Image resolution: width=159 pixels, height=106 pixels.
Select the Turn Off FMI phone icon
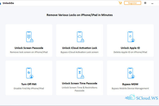click(30, 73)
